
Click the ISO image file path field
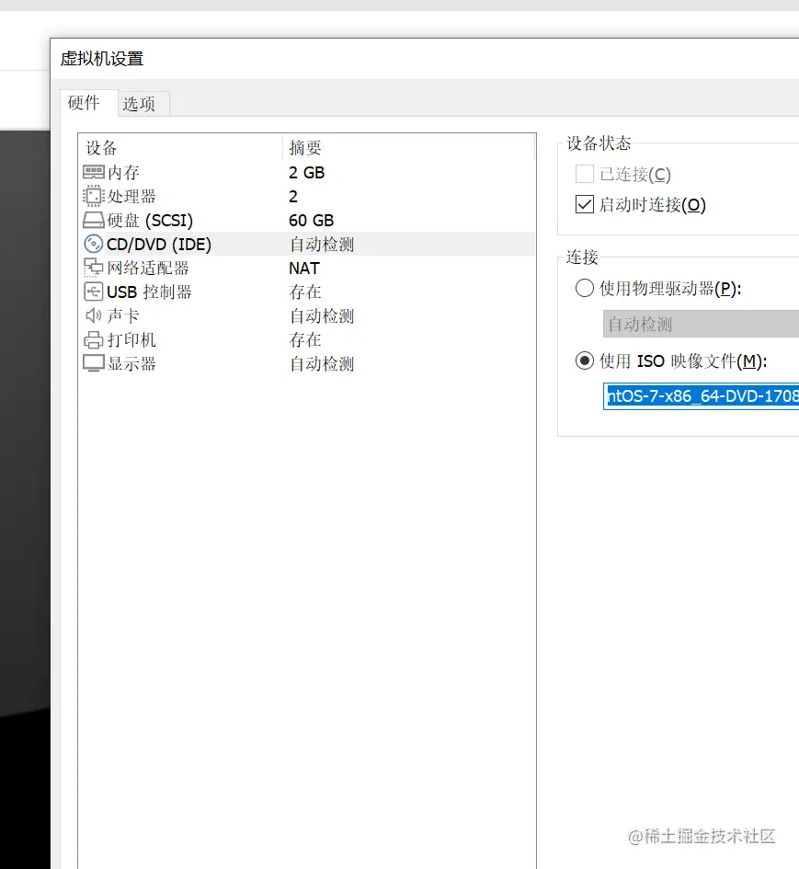click(x=701, y=396)
